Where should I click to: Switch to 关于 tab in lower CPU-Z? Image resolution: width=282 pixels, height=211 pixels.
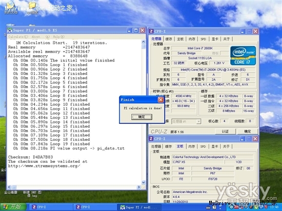point(226,146)
